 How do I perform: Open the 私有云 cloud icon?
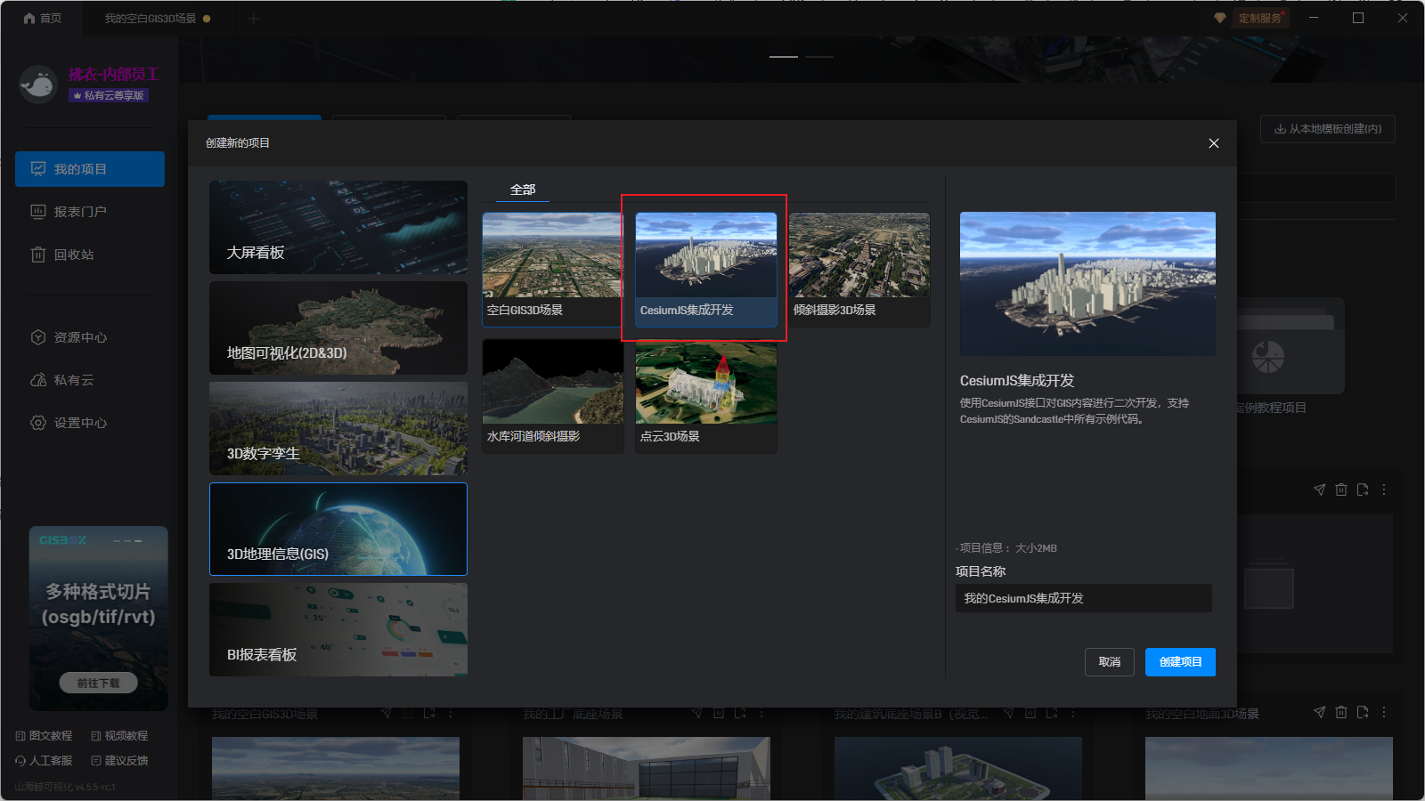38,380
